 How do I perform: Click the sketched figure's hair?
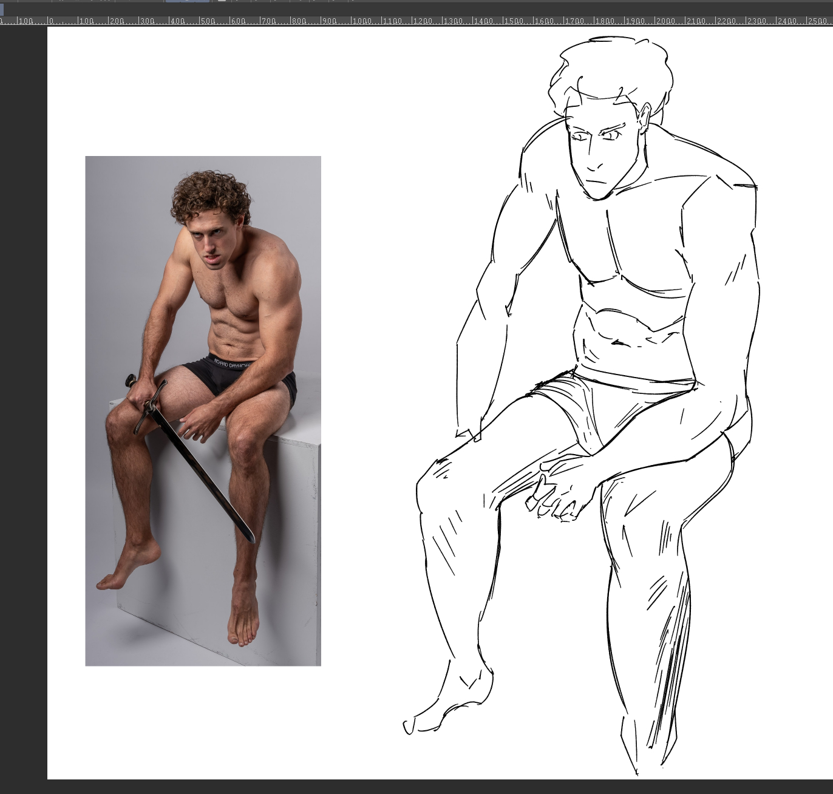coord(613,67)
